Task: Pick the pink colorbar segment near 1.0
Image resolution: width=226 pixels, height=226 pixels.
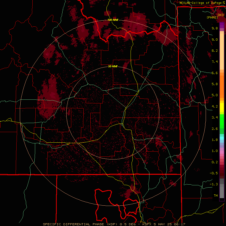Action: 222,152
